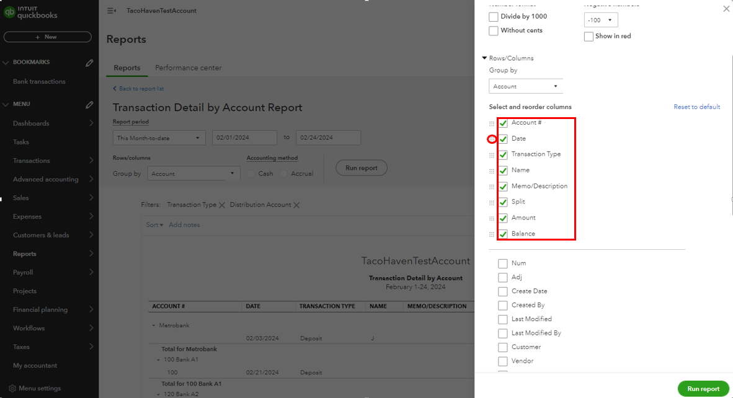Collapse the Metrobank account group

(x=153, y=325)
